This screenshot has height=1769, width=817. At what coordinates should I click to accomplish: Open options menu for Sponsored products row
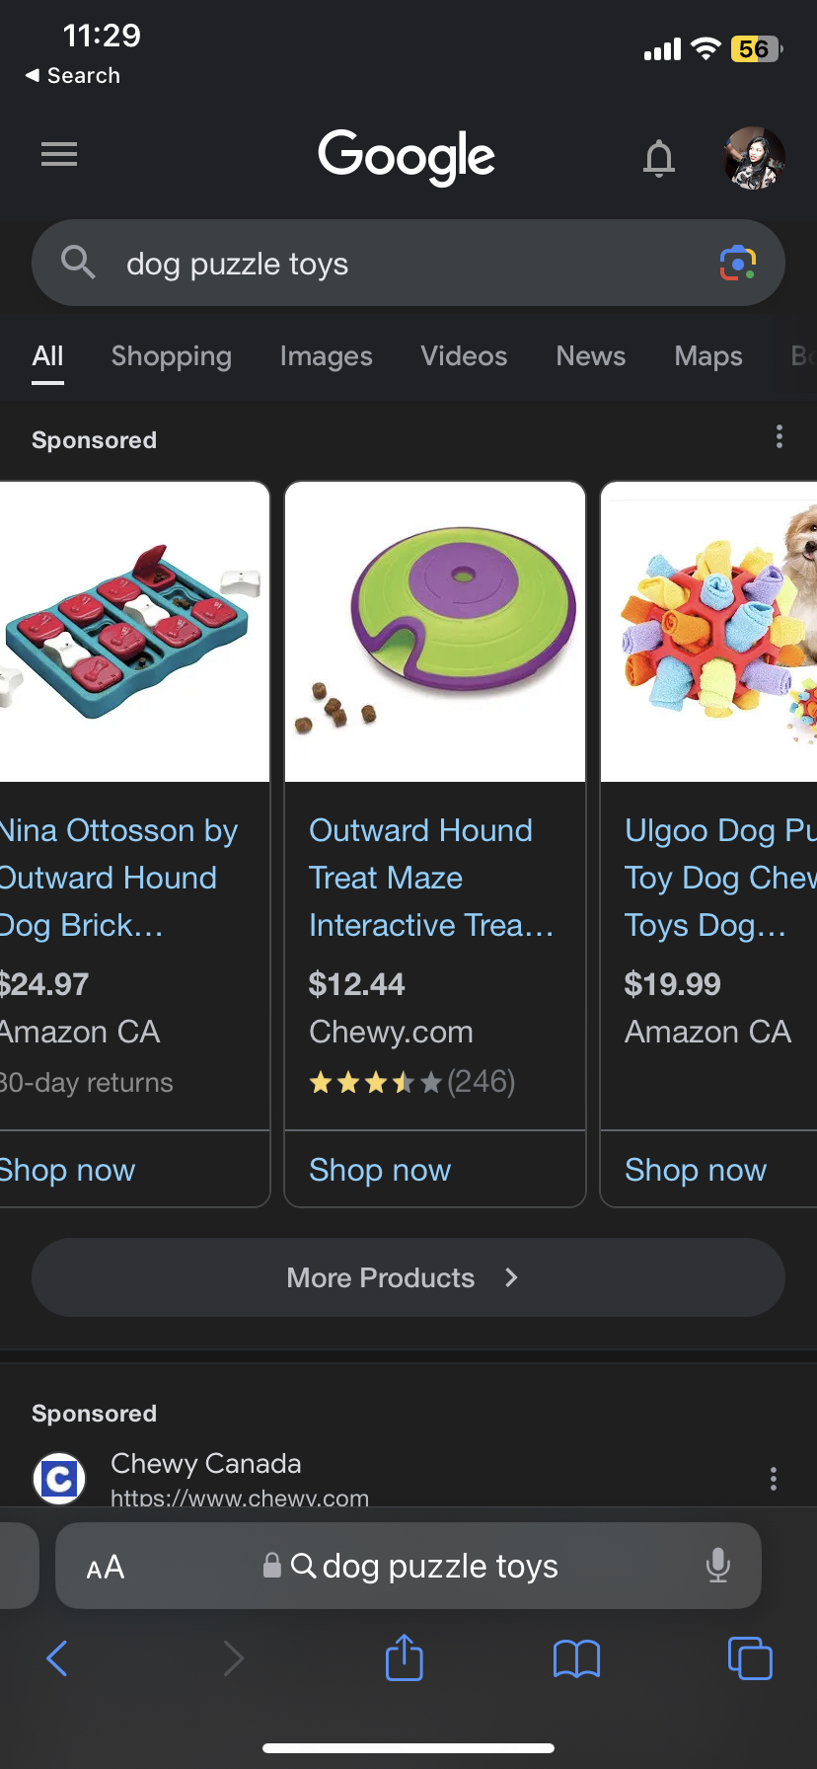[779, 435]
